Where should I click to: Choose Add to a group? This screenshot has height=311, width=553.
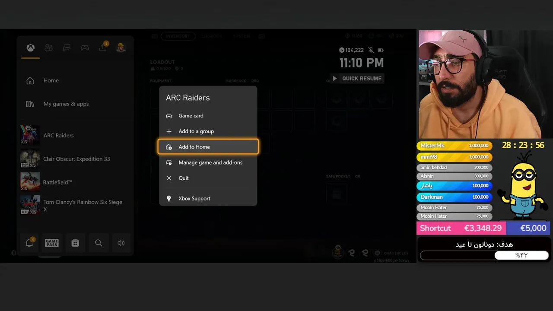208,131
